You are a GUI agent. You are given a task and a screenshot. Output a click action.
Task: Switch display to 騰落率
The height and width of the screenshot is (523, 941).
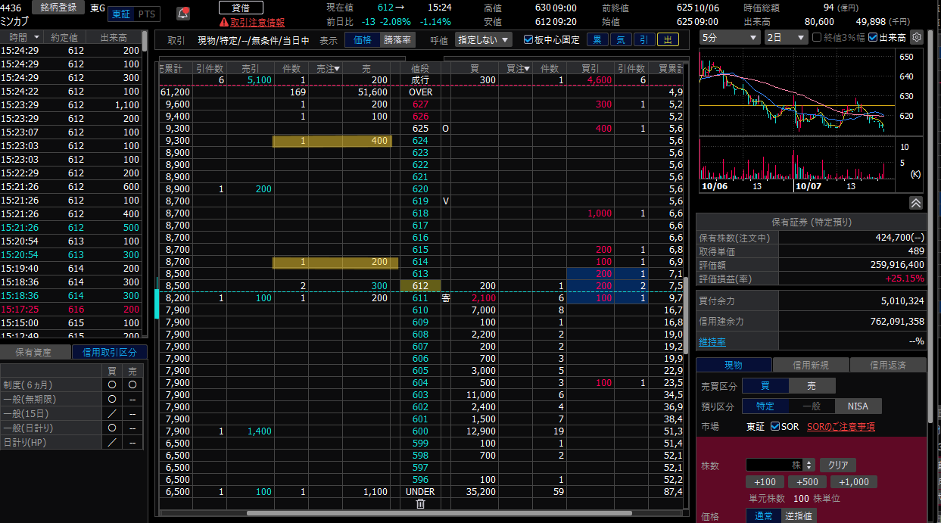[x=397, y=40]
